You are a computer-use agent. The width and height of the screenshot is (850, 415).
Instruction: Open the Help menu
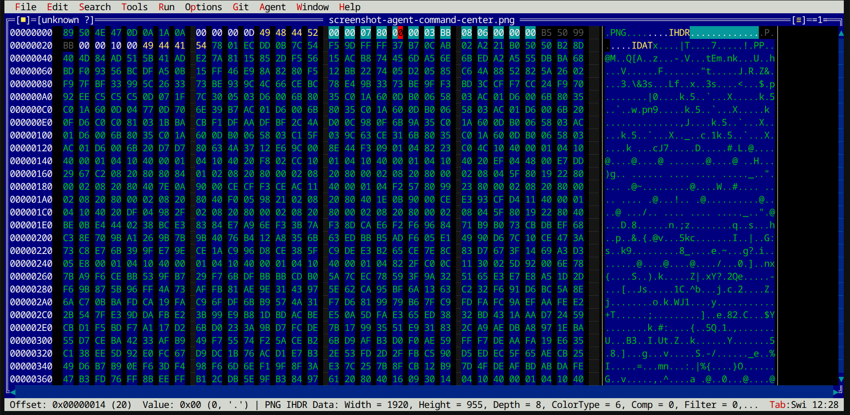(x=350, y=7)
